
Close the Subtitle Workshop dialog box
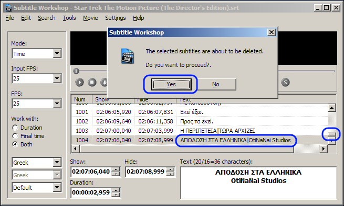click(x=272, y=32)
